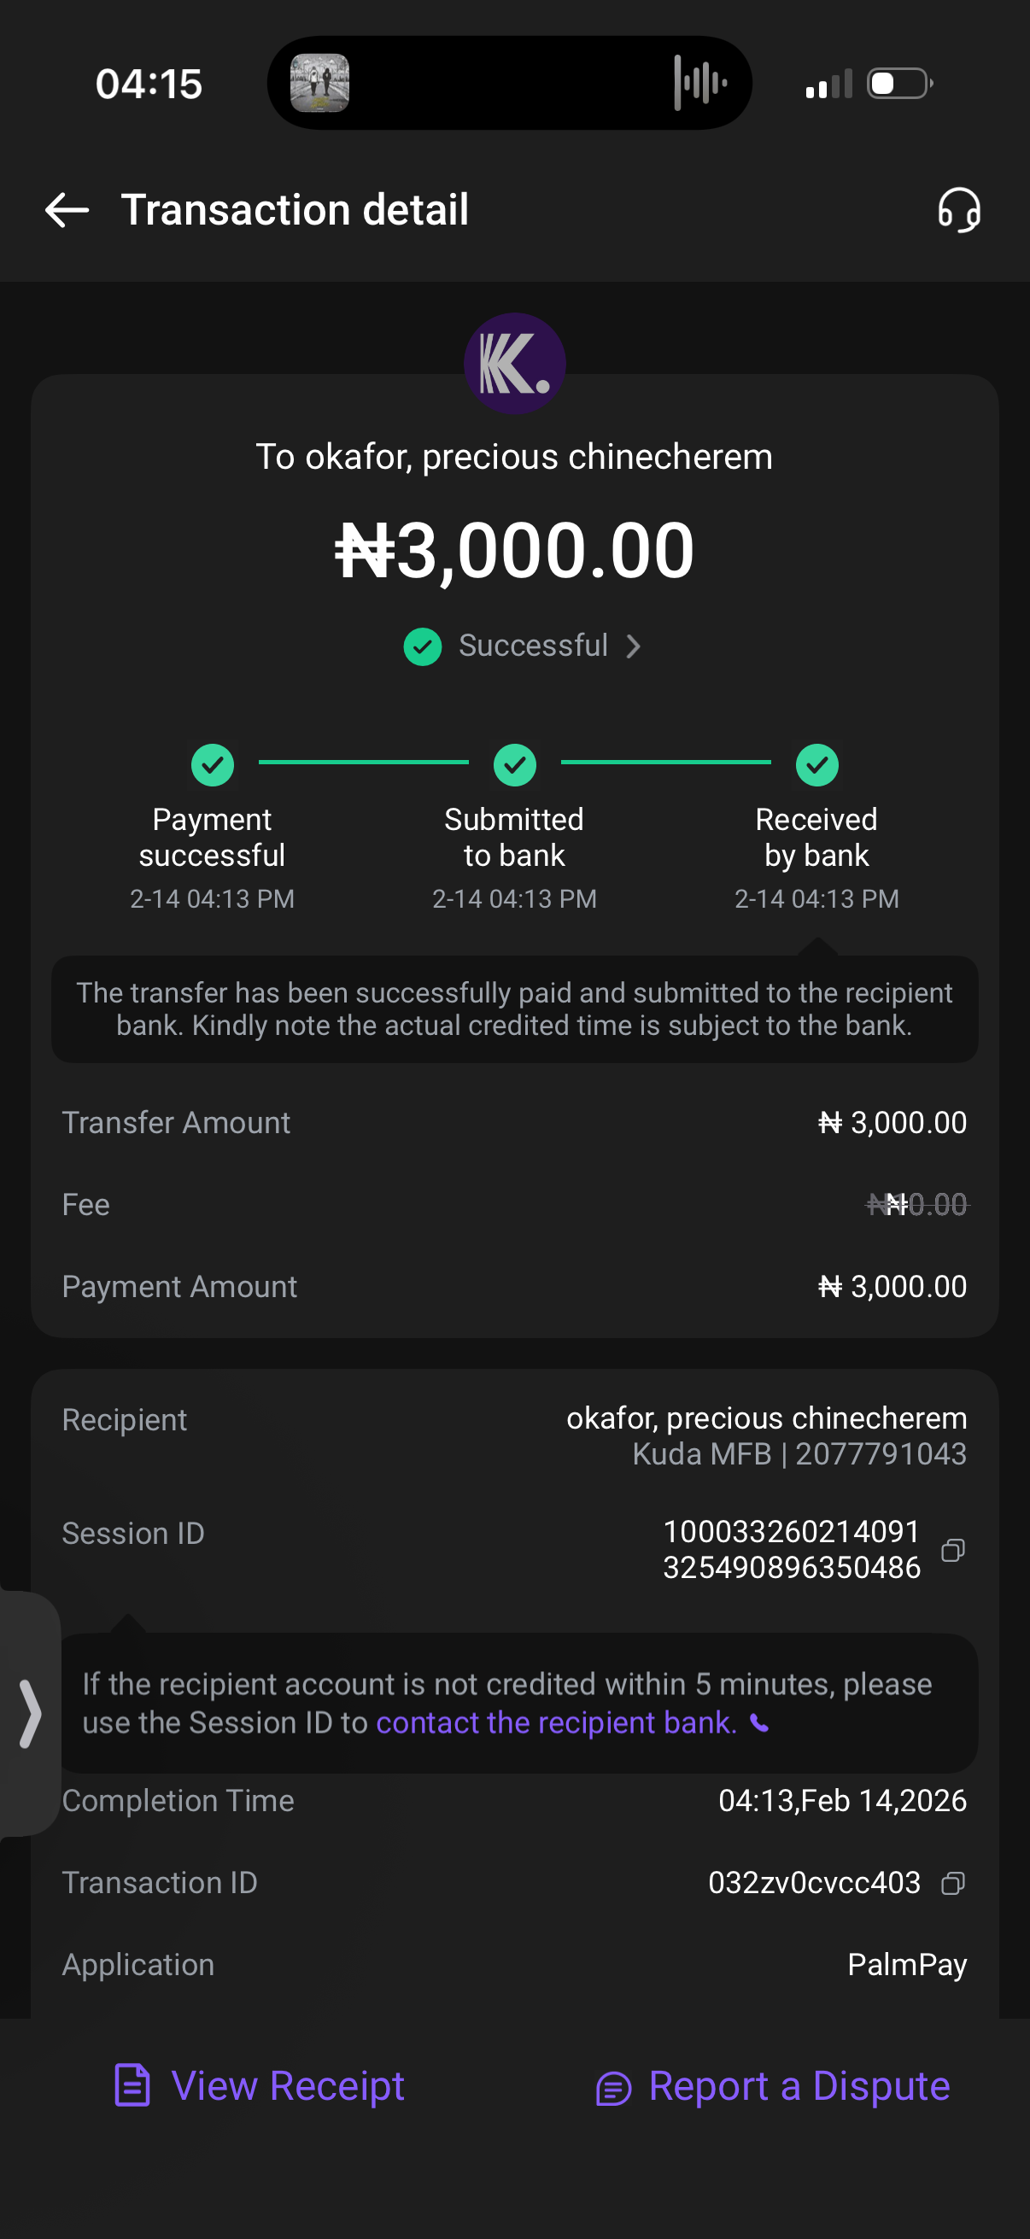The image size is (1030, 2239).
Task: Expand the Successful status chevron
Action: click(634, 646)
